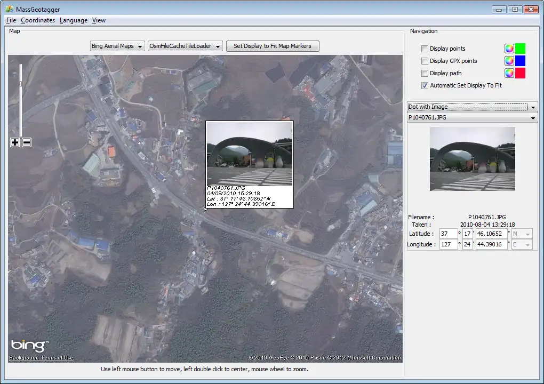Click the red path color swatch
The image size is (544, 384).
coord(520,73)
